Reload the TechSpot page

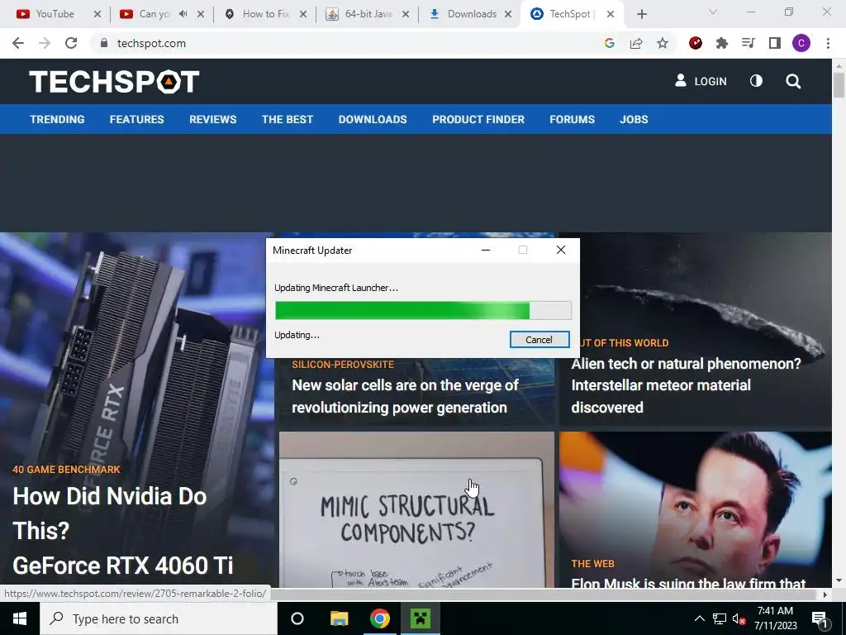click(x=71, y=43)
